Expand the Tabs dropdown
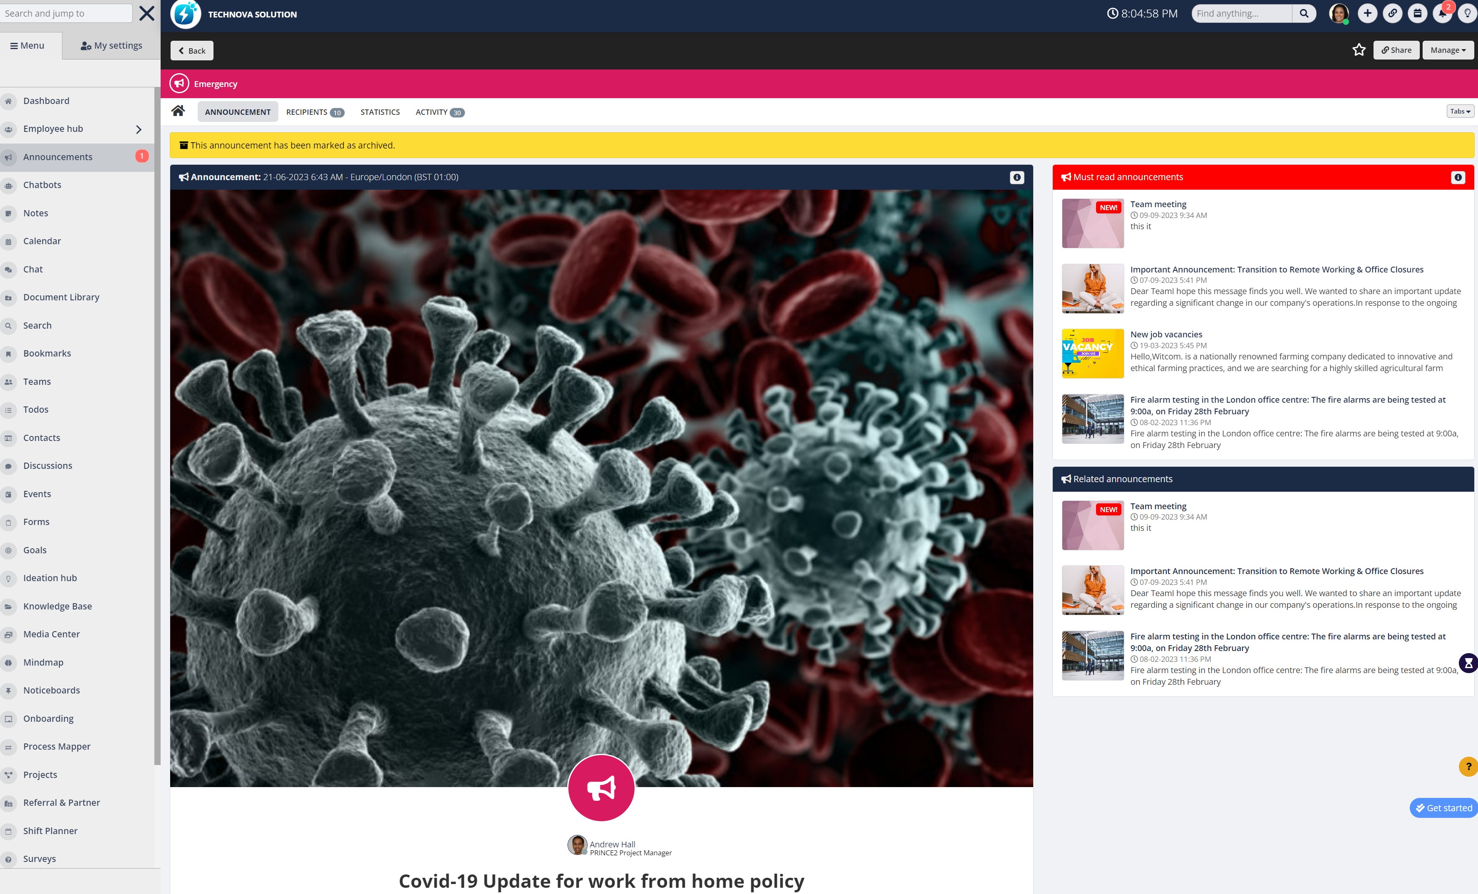Viewport: 1478px width, 894px height. click(x=1459, y=111)
